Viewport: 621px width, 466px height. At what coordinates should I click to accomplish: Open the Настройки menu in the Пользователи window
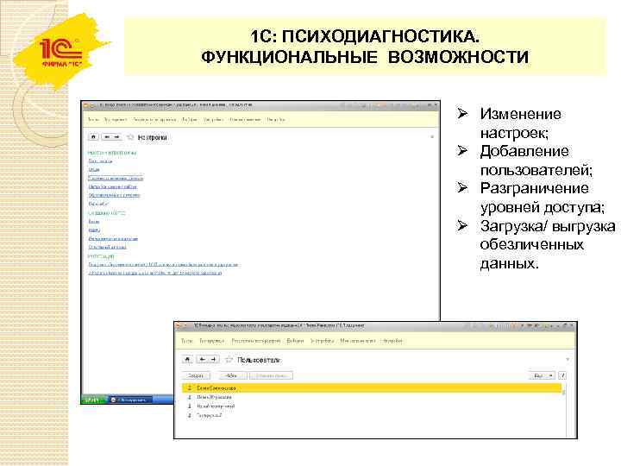(392, 341)
